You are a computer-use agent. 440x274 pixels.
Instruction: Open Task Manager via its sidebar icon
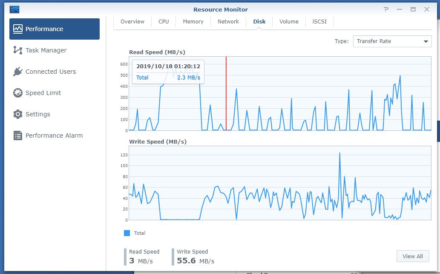(18, 50)
